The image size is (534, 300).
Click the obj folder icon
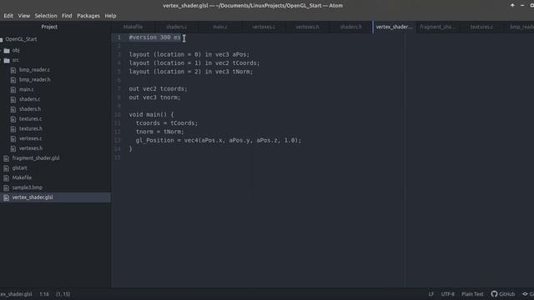[x=7, y=50]
